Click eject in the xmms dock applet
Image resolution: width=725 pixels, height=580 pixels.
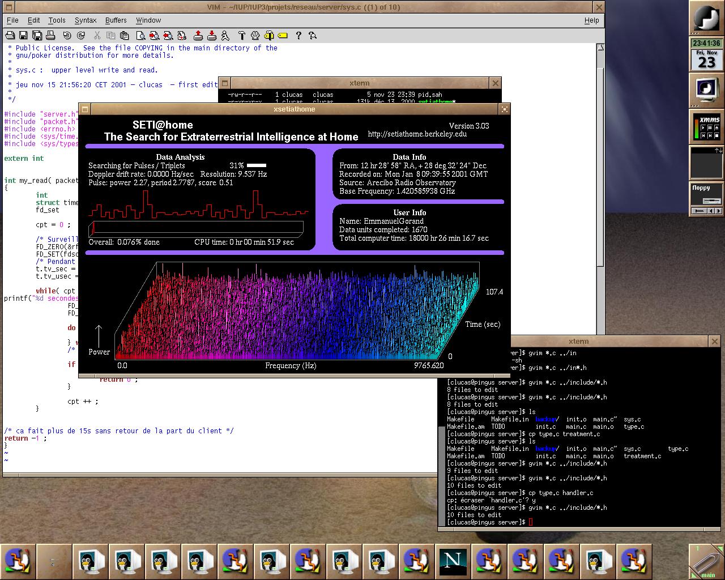click(717, 128)
